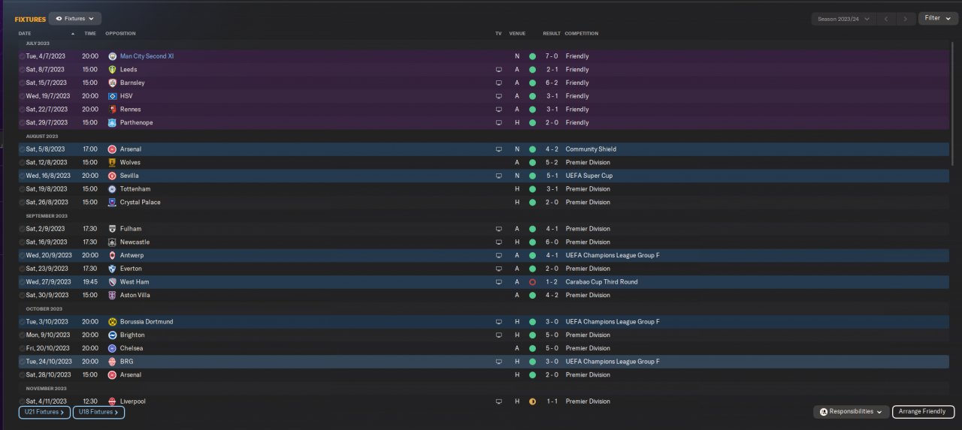Screen dimensions: 962x430
Task: Toggle the round marker beside Sat, 8/7/2023
Action: pos(22,70)
